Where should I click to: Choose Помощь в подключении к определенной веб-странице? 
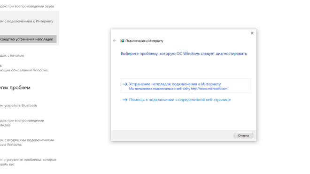coord(180,100)
